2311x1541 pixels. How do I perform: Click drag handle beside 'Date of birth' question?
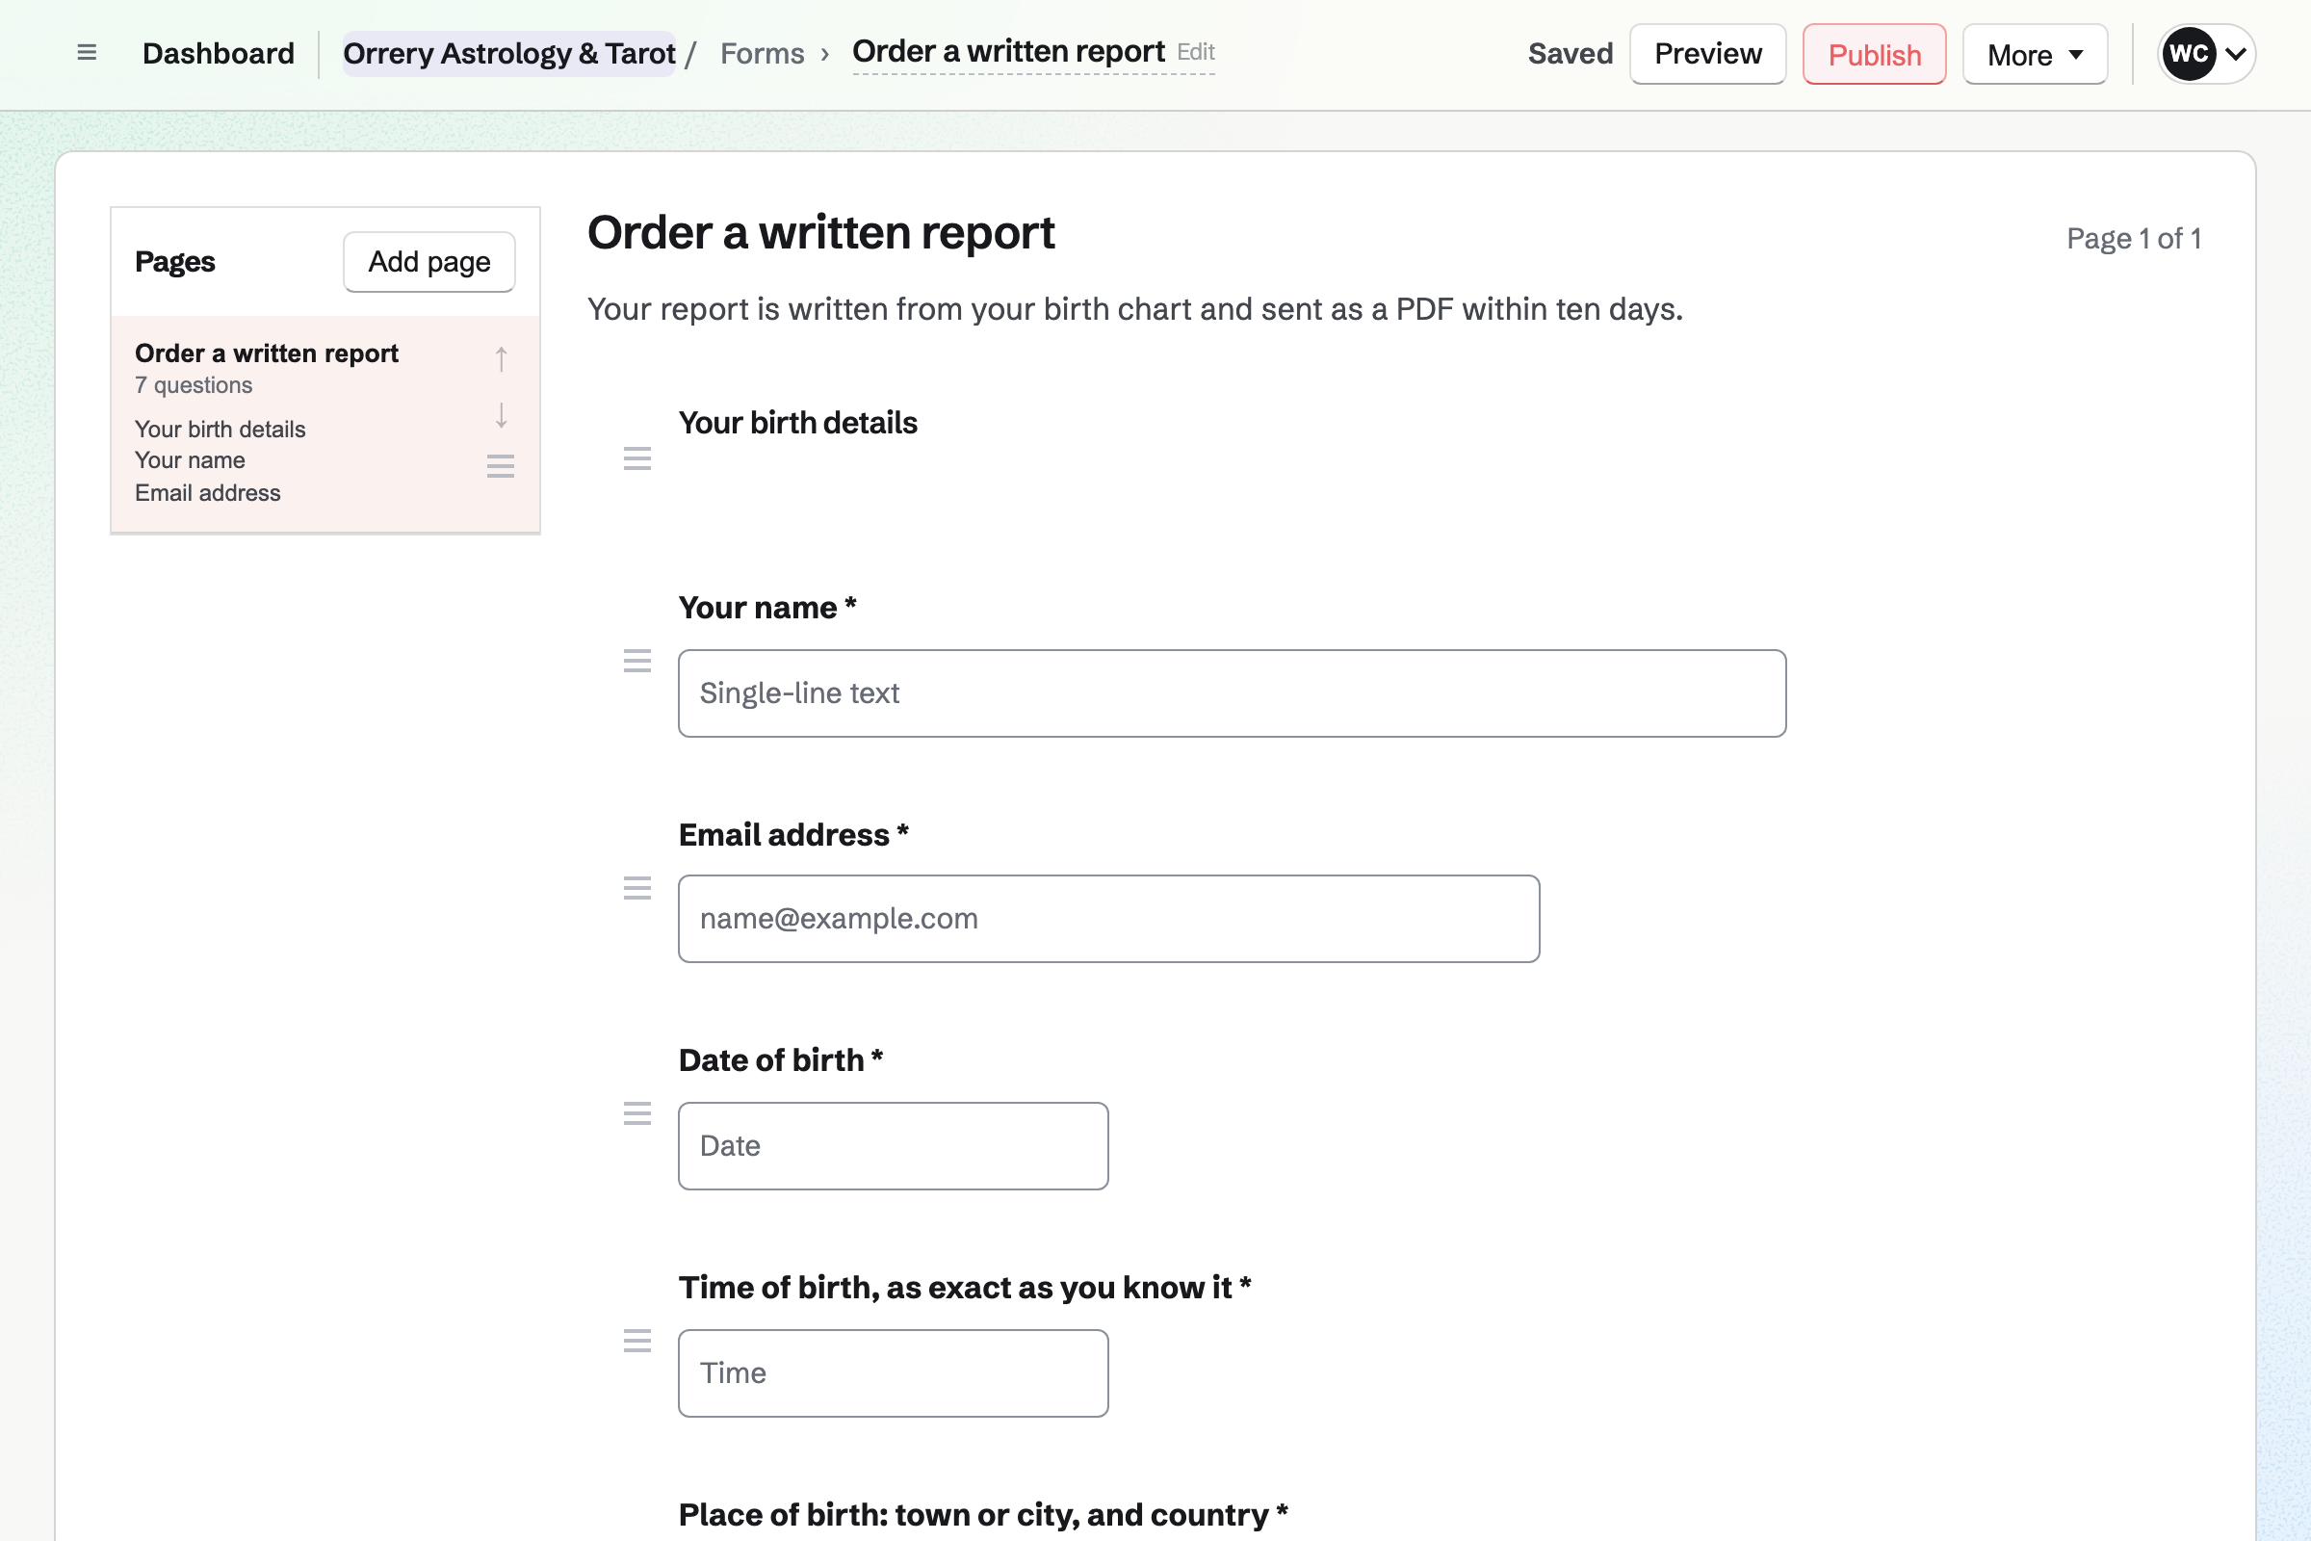(x=637, y=1113)
